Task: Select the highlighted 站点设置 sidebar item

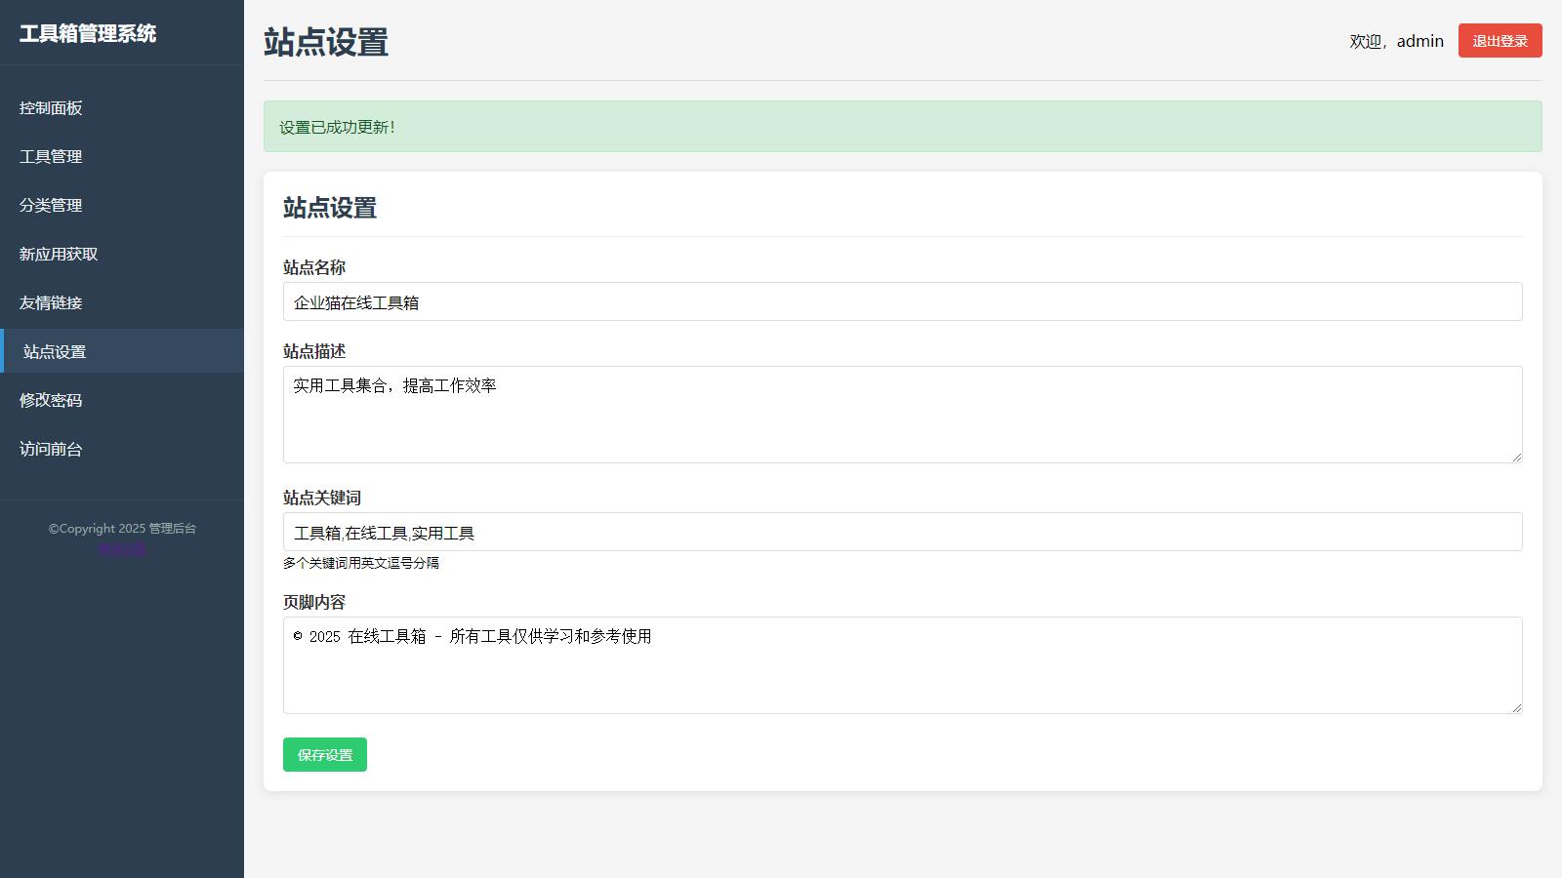Action: click(x=55, y=351)
